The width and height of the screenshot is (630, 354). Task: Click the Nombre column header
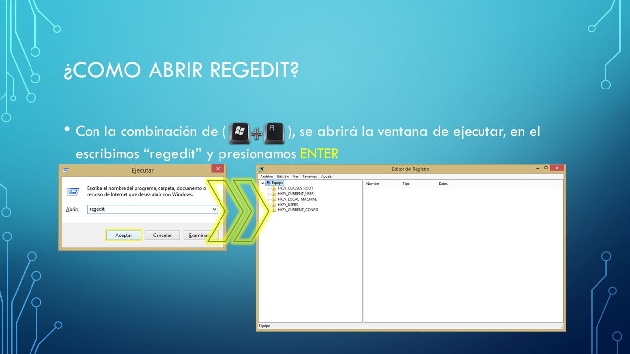click(382, 184)
